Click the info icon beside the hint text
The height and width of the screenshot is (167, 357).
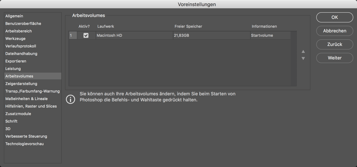(70, 99)
